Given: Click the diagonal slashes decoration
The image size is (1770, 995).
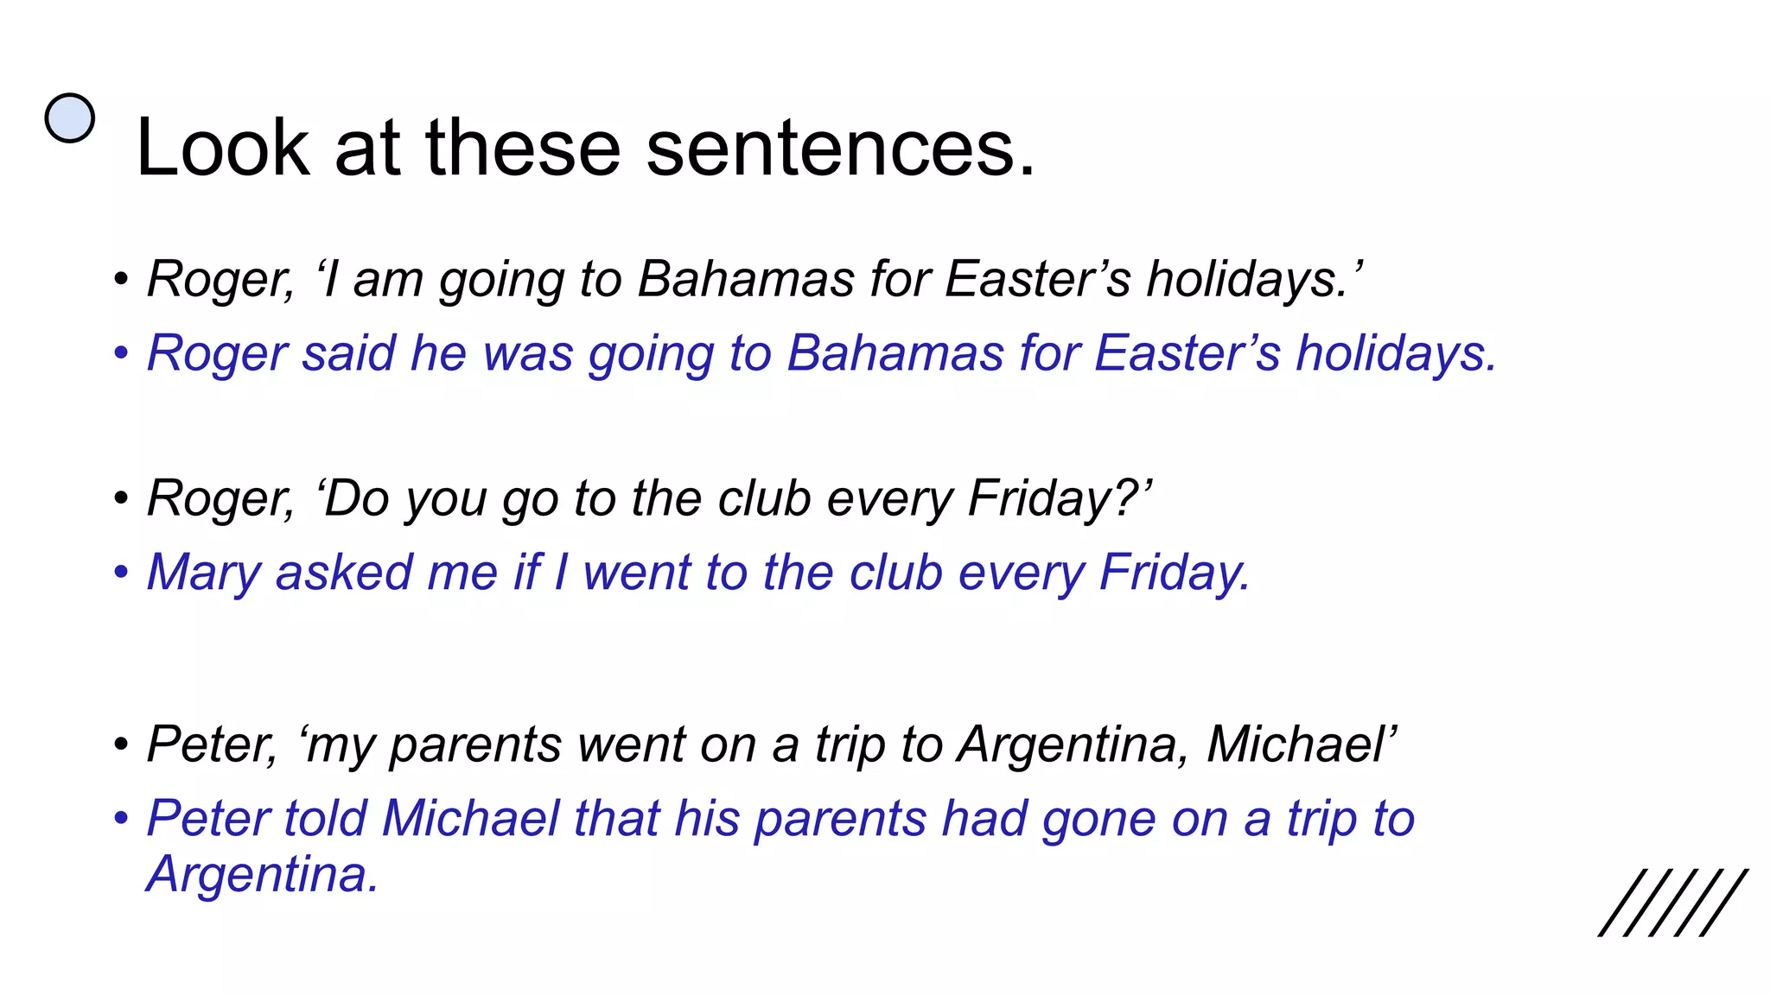Looking at the screenshot, I should point(1672,903).
